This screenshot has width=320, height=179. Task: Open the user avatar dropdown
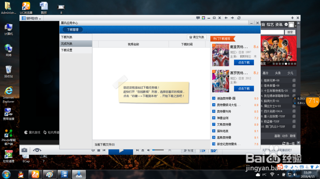click(x=292, y=25)
